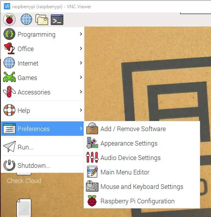Open the Raspberry Pi main menu icon
The image size is (211, 217).
[9, 20]
